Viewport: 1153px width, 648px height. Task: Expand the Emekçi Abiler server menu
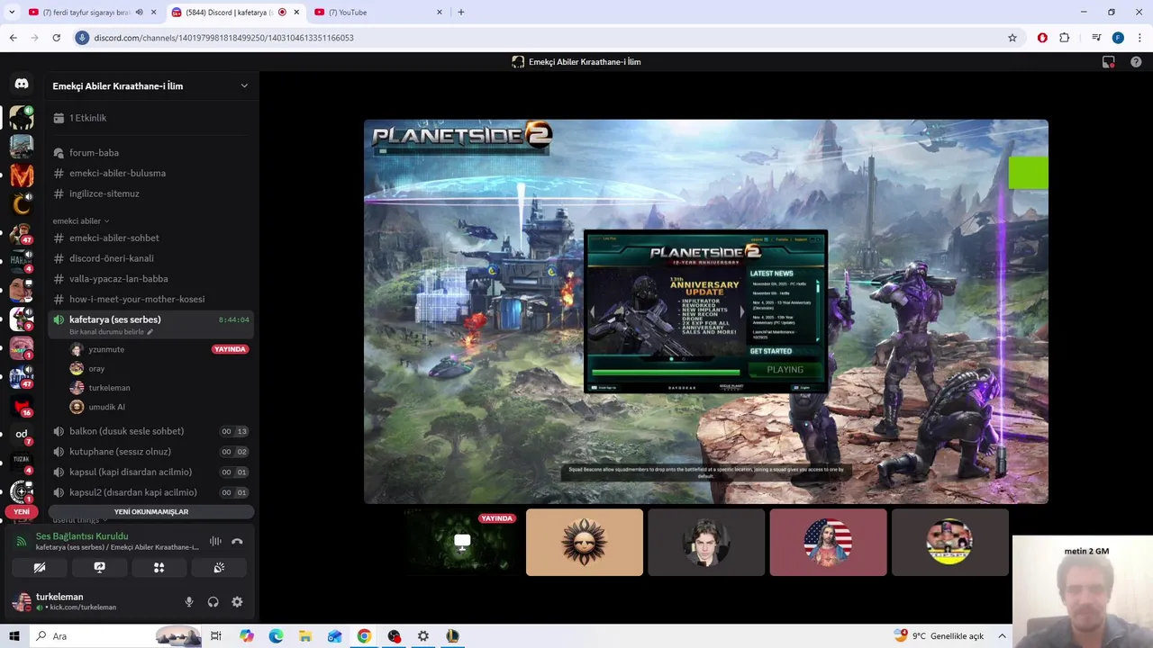[150, 85]
